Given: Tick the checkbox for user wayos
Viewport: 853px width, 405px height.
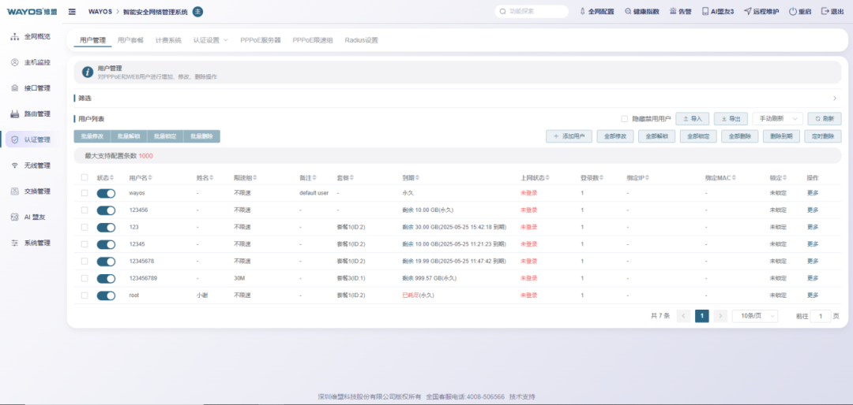Looking at the screenshot, I should pos(85,193).
